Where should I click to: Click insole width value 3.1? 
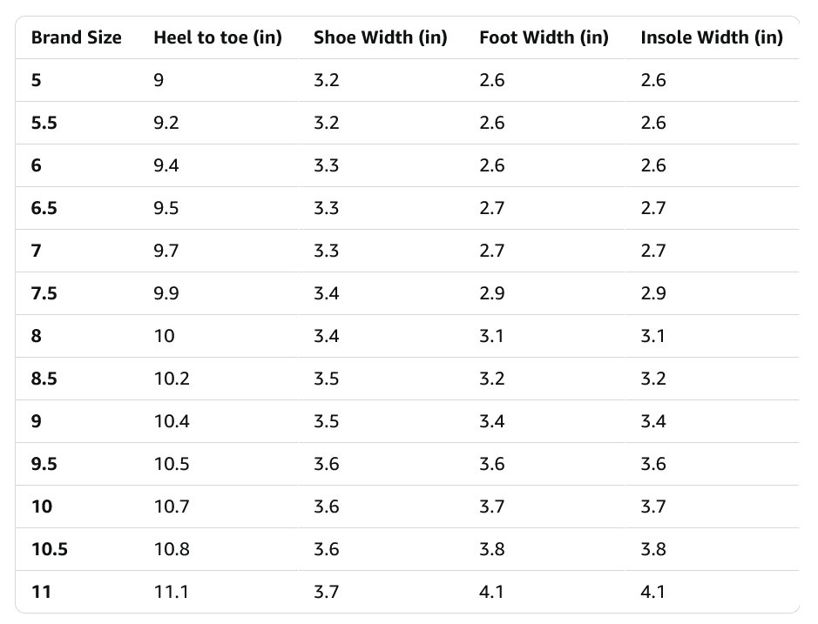[652, 336]
